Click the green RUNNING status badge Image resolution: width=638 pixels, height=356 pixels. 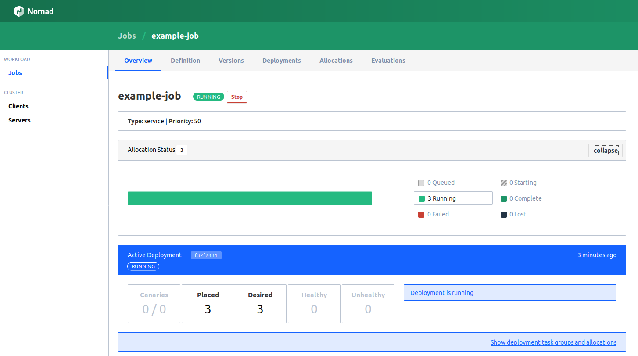pos(208,97)
